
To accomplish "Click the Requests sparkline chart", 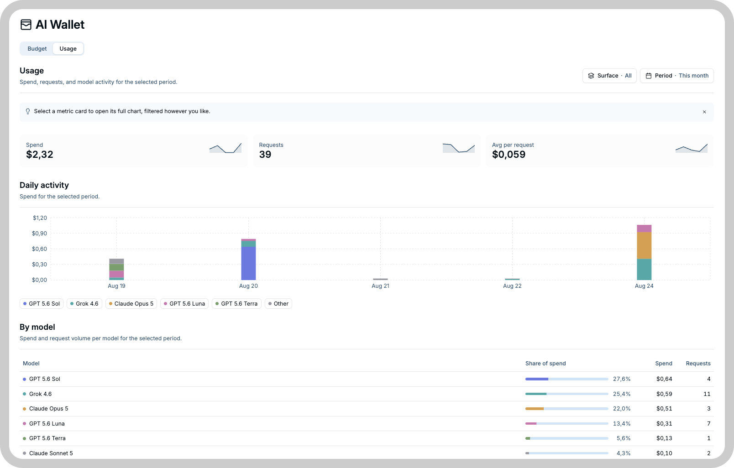I will [x=459, y=148].
